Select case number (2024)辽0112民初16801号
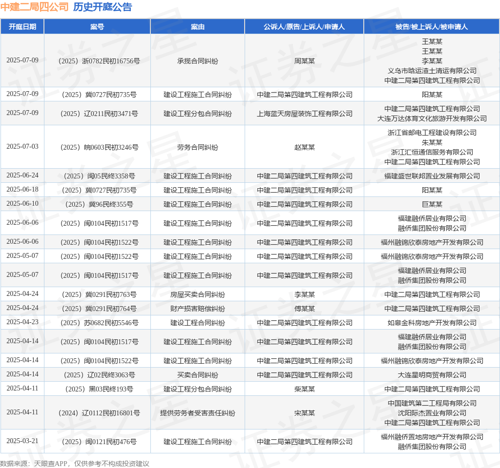 99,413
